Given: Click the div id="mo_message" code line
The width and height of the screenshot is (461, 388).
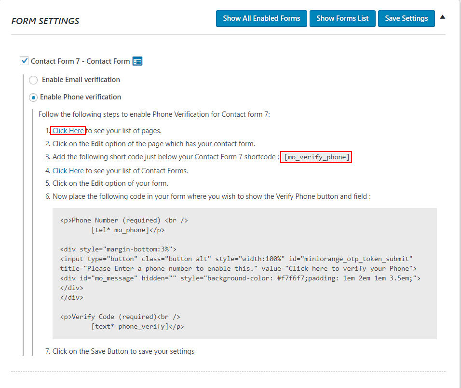Looking at the screenshot, I should click(x=240, y=278).
